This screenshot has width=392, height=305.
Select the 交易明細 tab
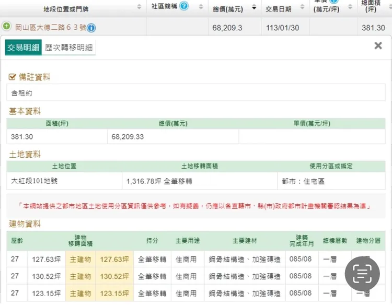23,48
